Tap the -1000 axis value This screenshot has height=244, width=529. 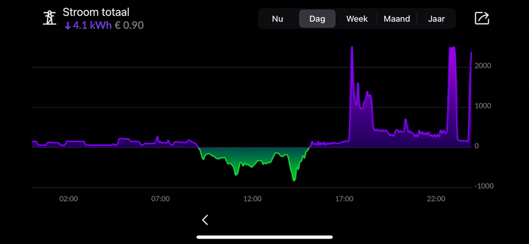484,186
